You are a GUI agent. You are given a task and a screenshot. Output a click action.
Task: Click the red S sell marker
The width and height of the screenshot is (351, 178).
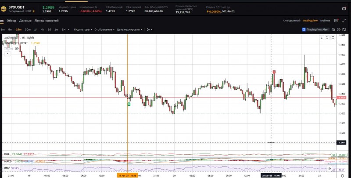(x=274, y=72)
